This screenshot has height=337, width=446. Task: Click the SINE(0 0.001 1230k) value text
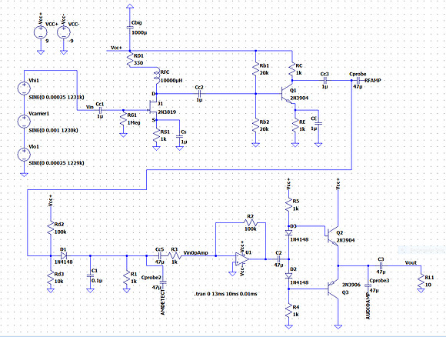(54, 130)
